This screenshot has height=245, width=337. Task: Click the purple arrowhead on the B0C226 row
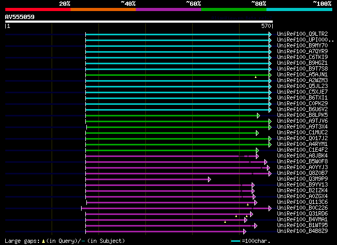(270, 208)
